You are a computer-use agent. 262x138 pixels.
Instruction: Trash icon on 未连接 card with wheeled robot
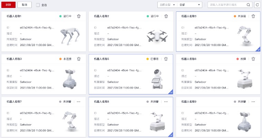tap(79, 59)
